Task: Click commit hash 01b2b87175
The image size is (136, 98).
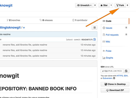Action: pyautogui.click(x=87, y=40)
